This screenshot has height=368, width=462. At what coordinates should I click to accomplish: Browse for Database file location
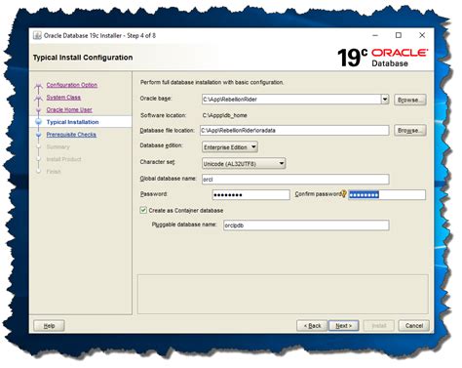pos(410,131)
